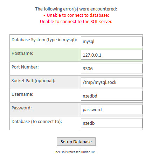Select the Port Number field with 3306
Screen dimensions: 152x158
112,69
